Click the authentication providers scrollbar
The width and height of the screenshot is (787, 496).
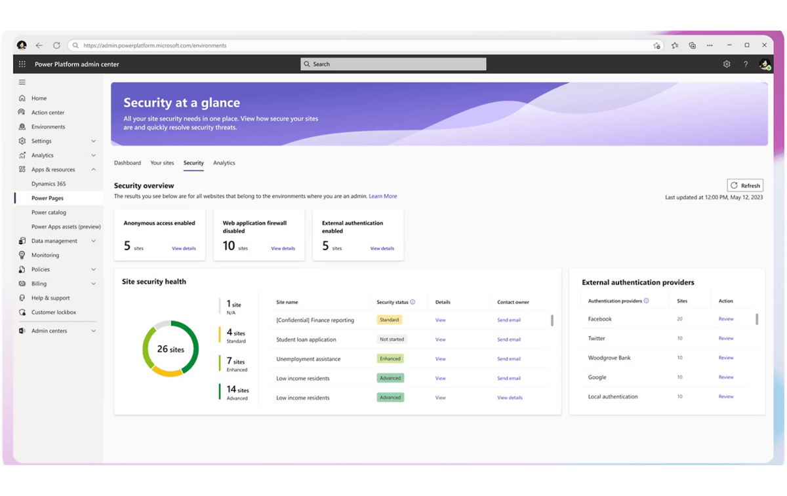point(757,319)
